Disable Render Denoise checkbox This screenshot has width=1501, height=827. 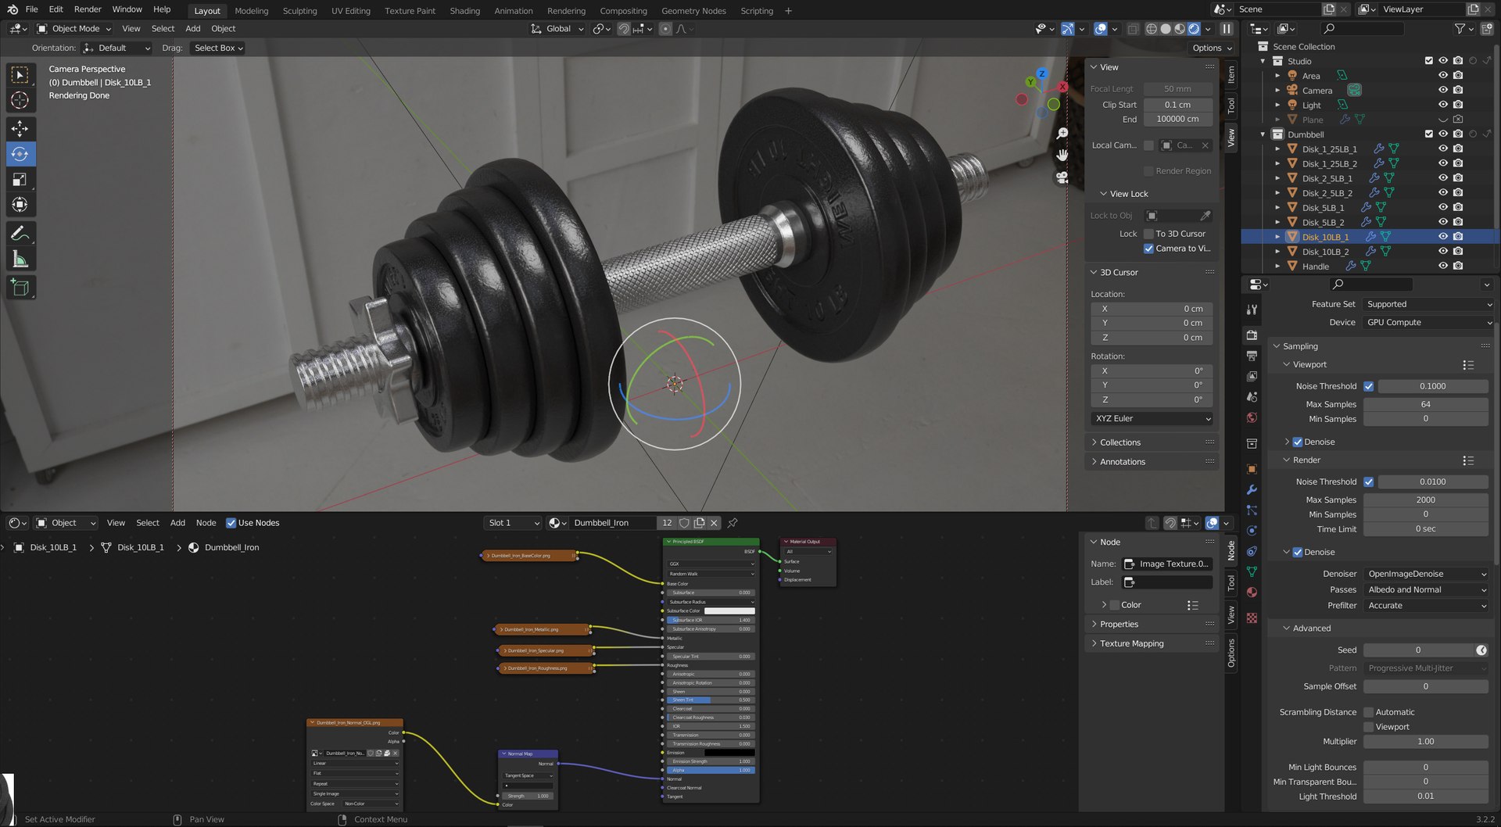pyautogui.click(x=1298, y=552)
